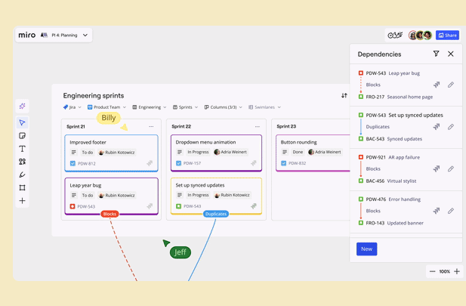Edit the PDW-921 Blocks dependency with pencil
The width and height of the screenshot is (466, 306).
(451, 169)
